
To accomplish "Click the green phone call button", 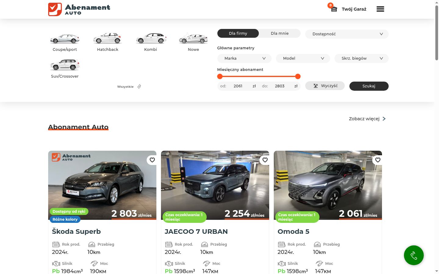I will (414, 255).
